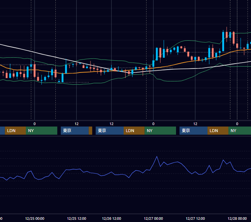The width and height of the screenshot is (251, 222).
Task: Click the 12/25 00:00 date label
Action: click(x=35, y=218)
